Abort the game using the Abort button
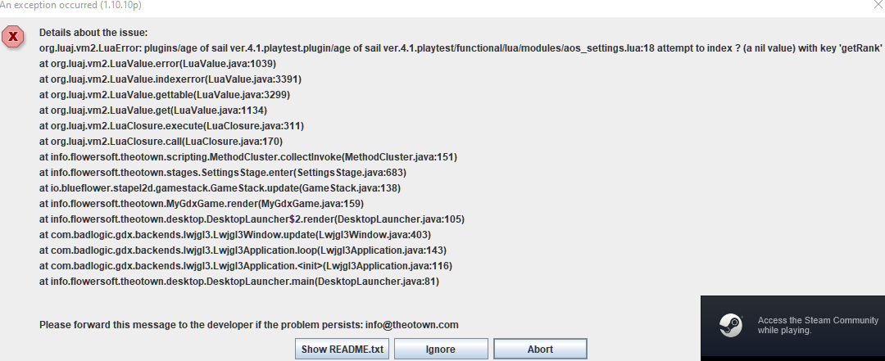The image size is (885, 361). point(540,350)
